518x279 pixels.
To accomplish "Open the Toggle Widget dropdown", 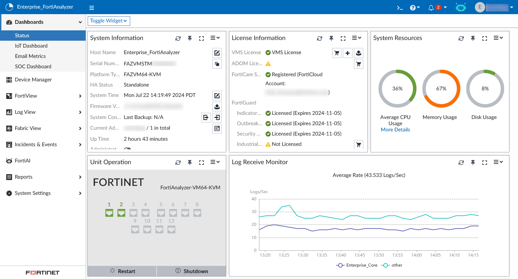I will 108,21.
